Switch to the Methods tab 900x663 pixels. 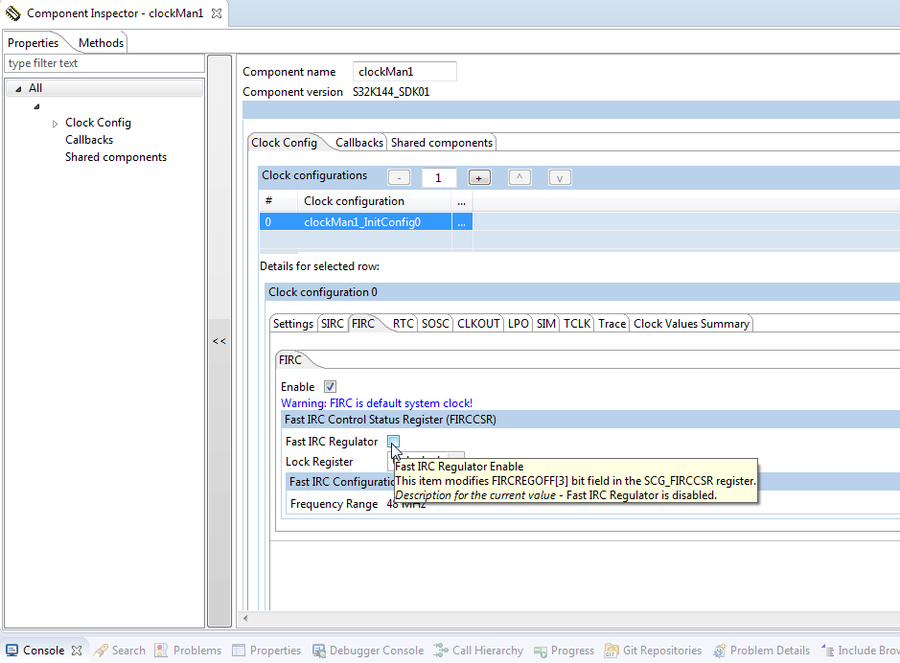click(x=101, y=43)
